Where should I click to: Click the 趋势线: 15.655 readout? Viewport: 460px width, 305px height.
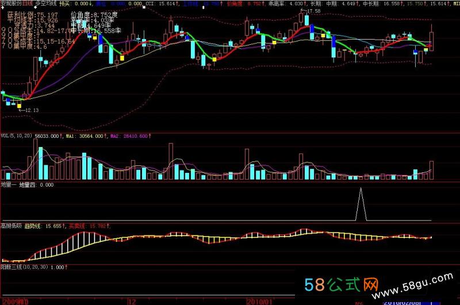pos(44,226)
